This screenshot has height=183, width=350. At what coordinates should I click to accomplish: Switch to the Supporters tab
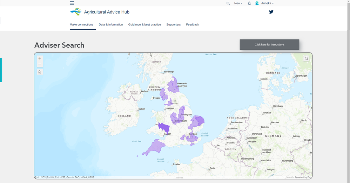[174, 24]
